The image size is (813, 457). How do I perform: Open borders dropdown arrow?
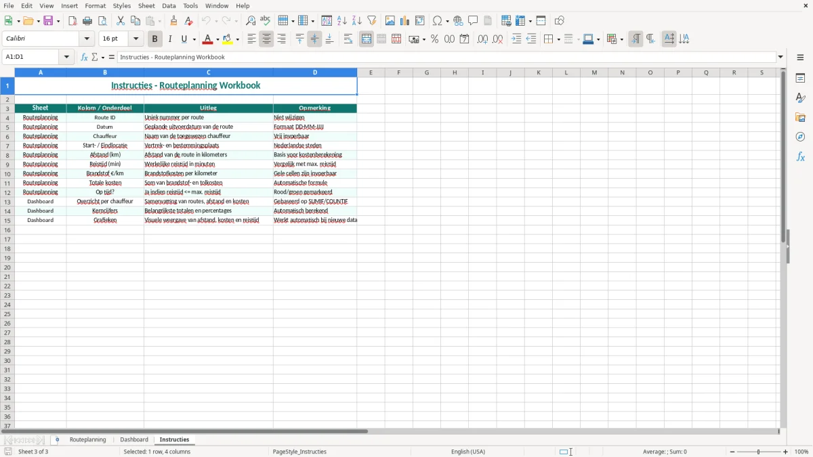(558, 39)
